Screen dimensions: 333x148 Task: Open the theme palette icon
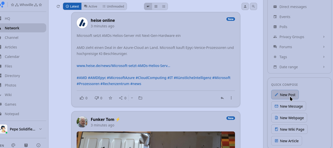[14, 145]
